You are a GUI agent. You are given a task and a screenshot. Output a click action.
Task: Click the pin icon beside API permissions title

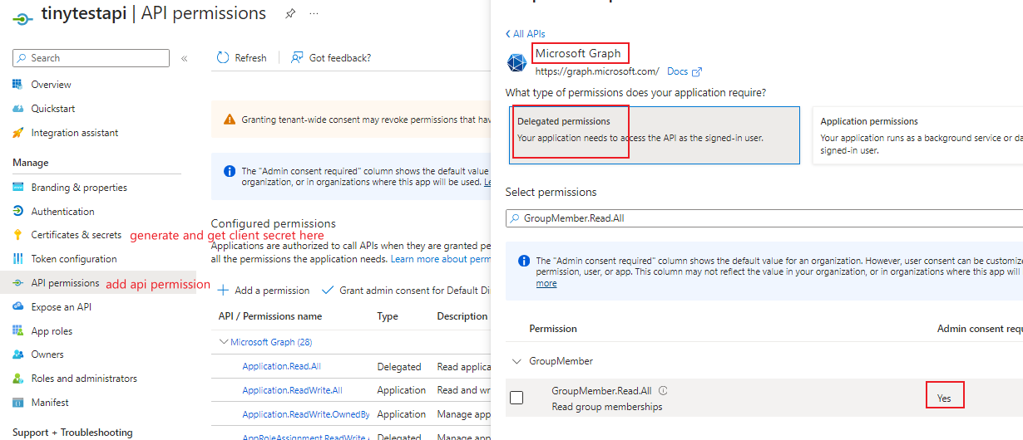pyautogui.click(x=289, y=14)
